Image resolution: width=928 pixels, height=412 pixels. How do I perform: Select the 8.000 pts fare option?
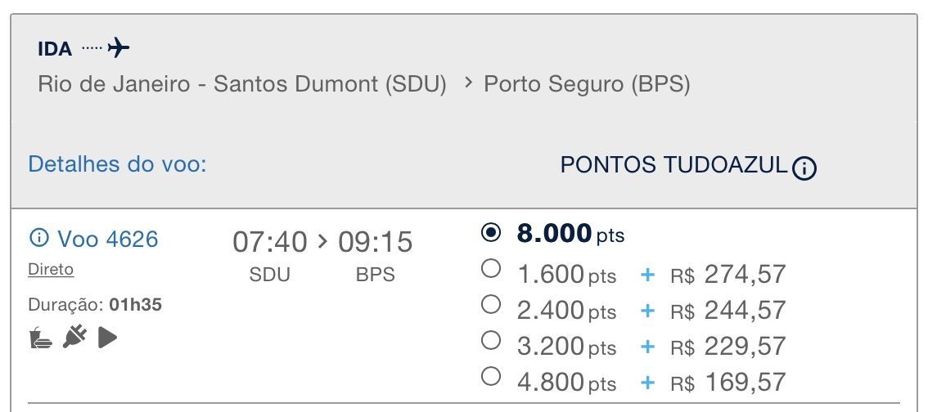(x=491, y=233)
